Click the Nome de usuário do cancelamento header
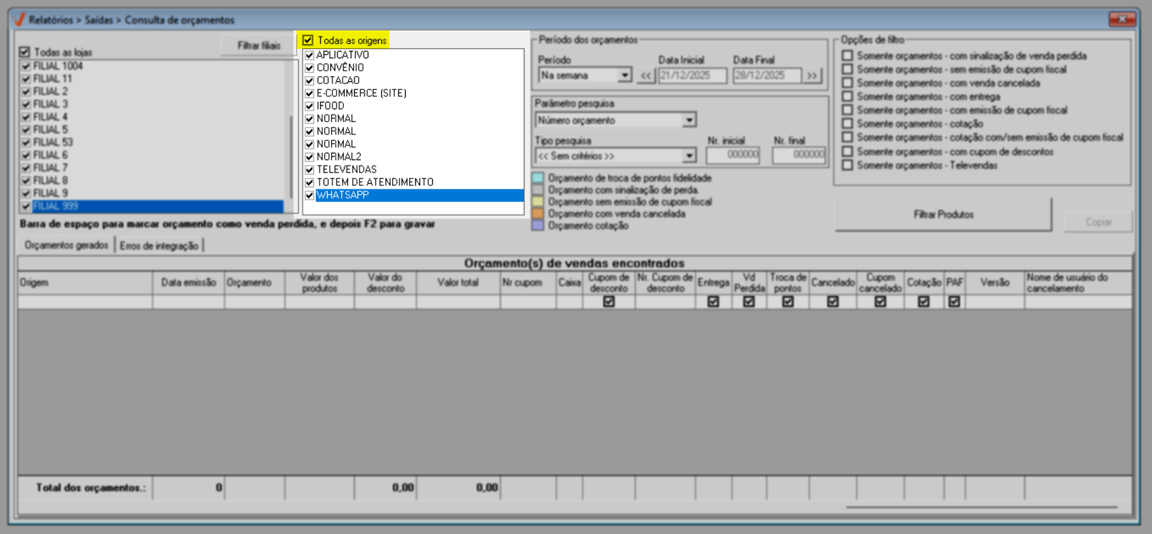The height and width of the screenshot is (534, 1152). pos(1079,283)
